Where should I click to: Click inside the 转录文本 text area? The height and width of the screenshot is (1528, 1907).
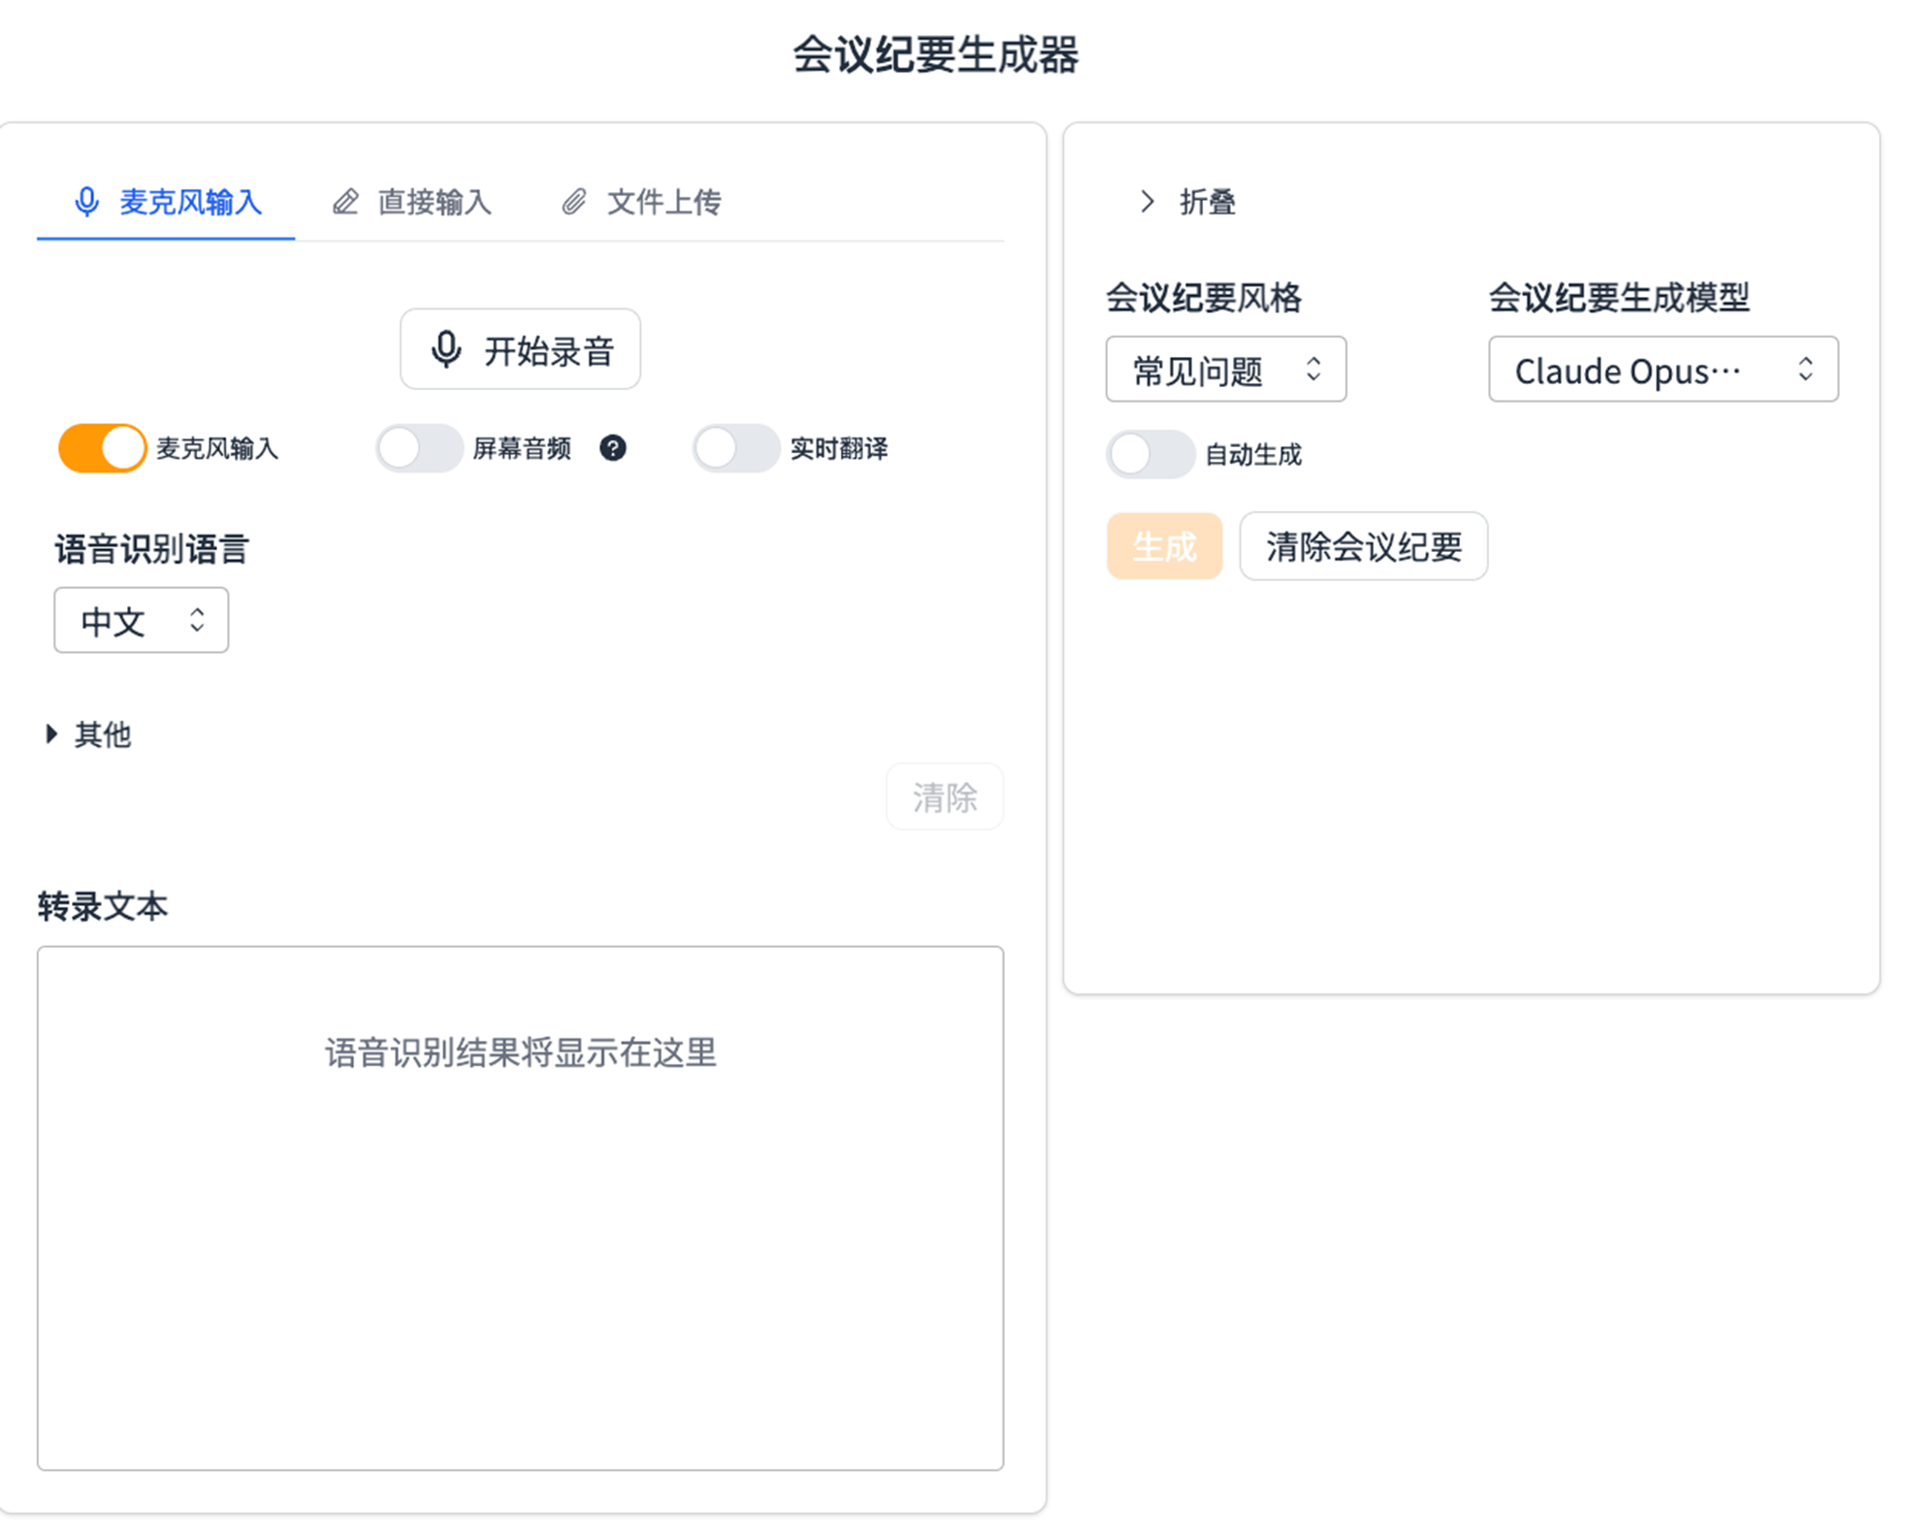coord(520,1207)
